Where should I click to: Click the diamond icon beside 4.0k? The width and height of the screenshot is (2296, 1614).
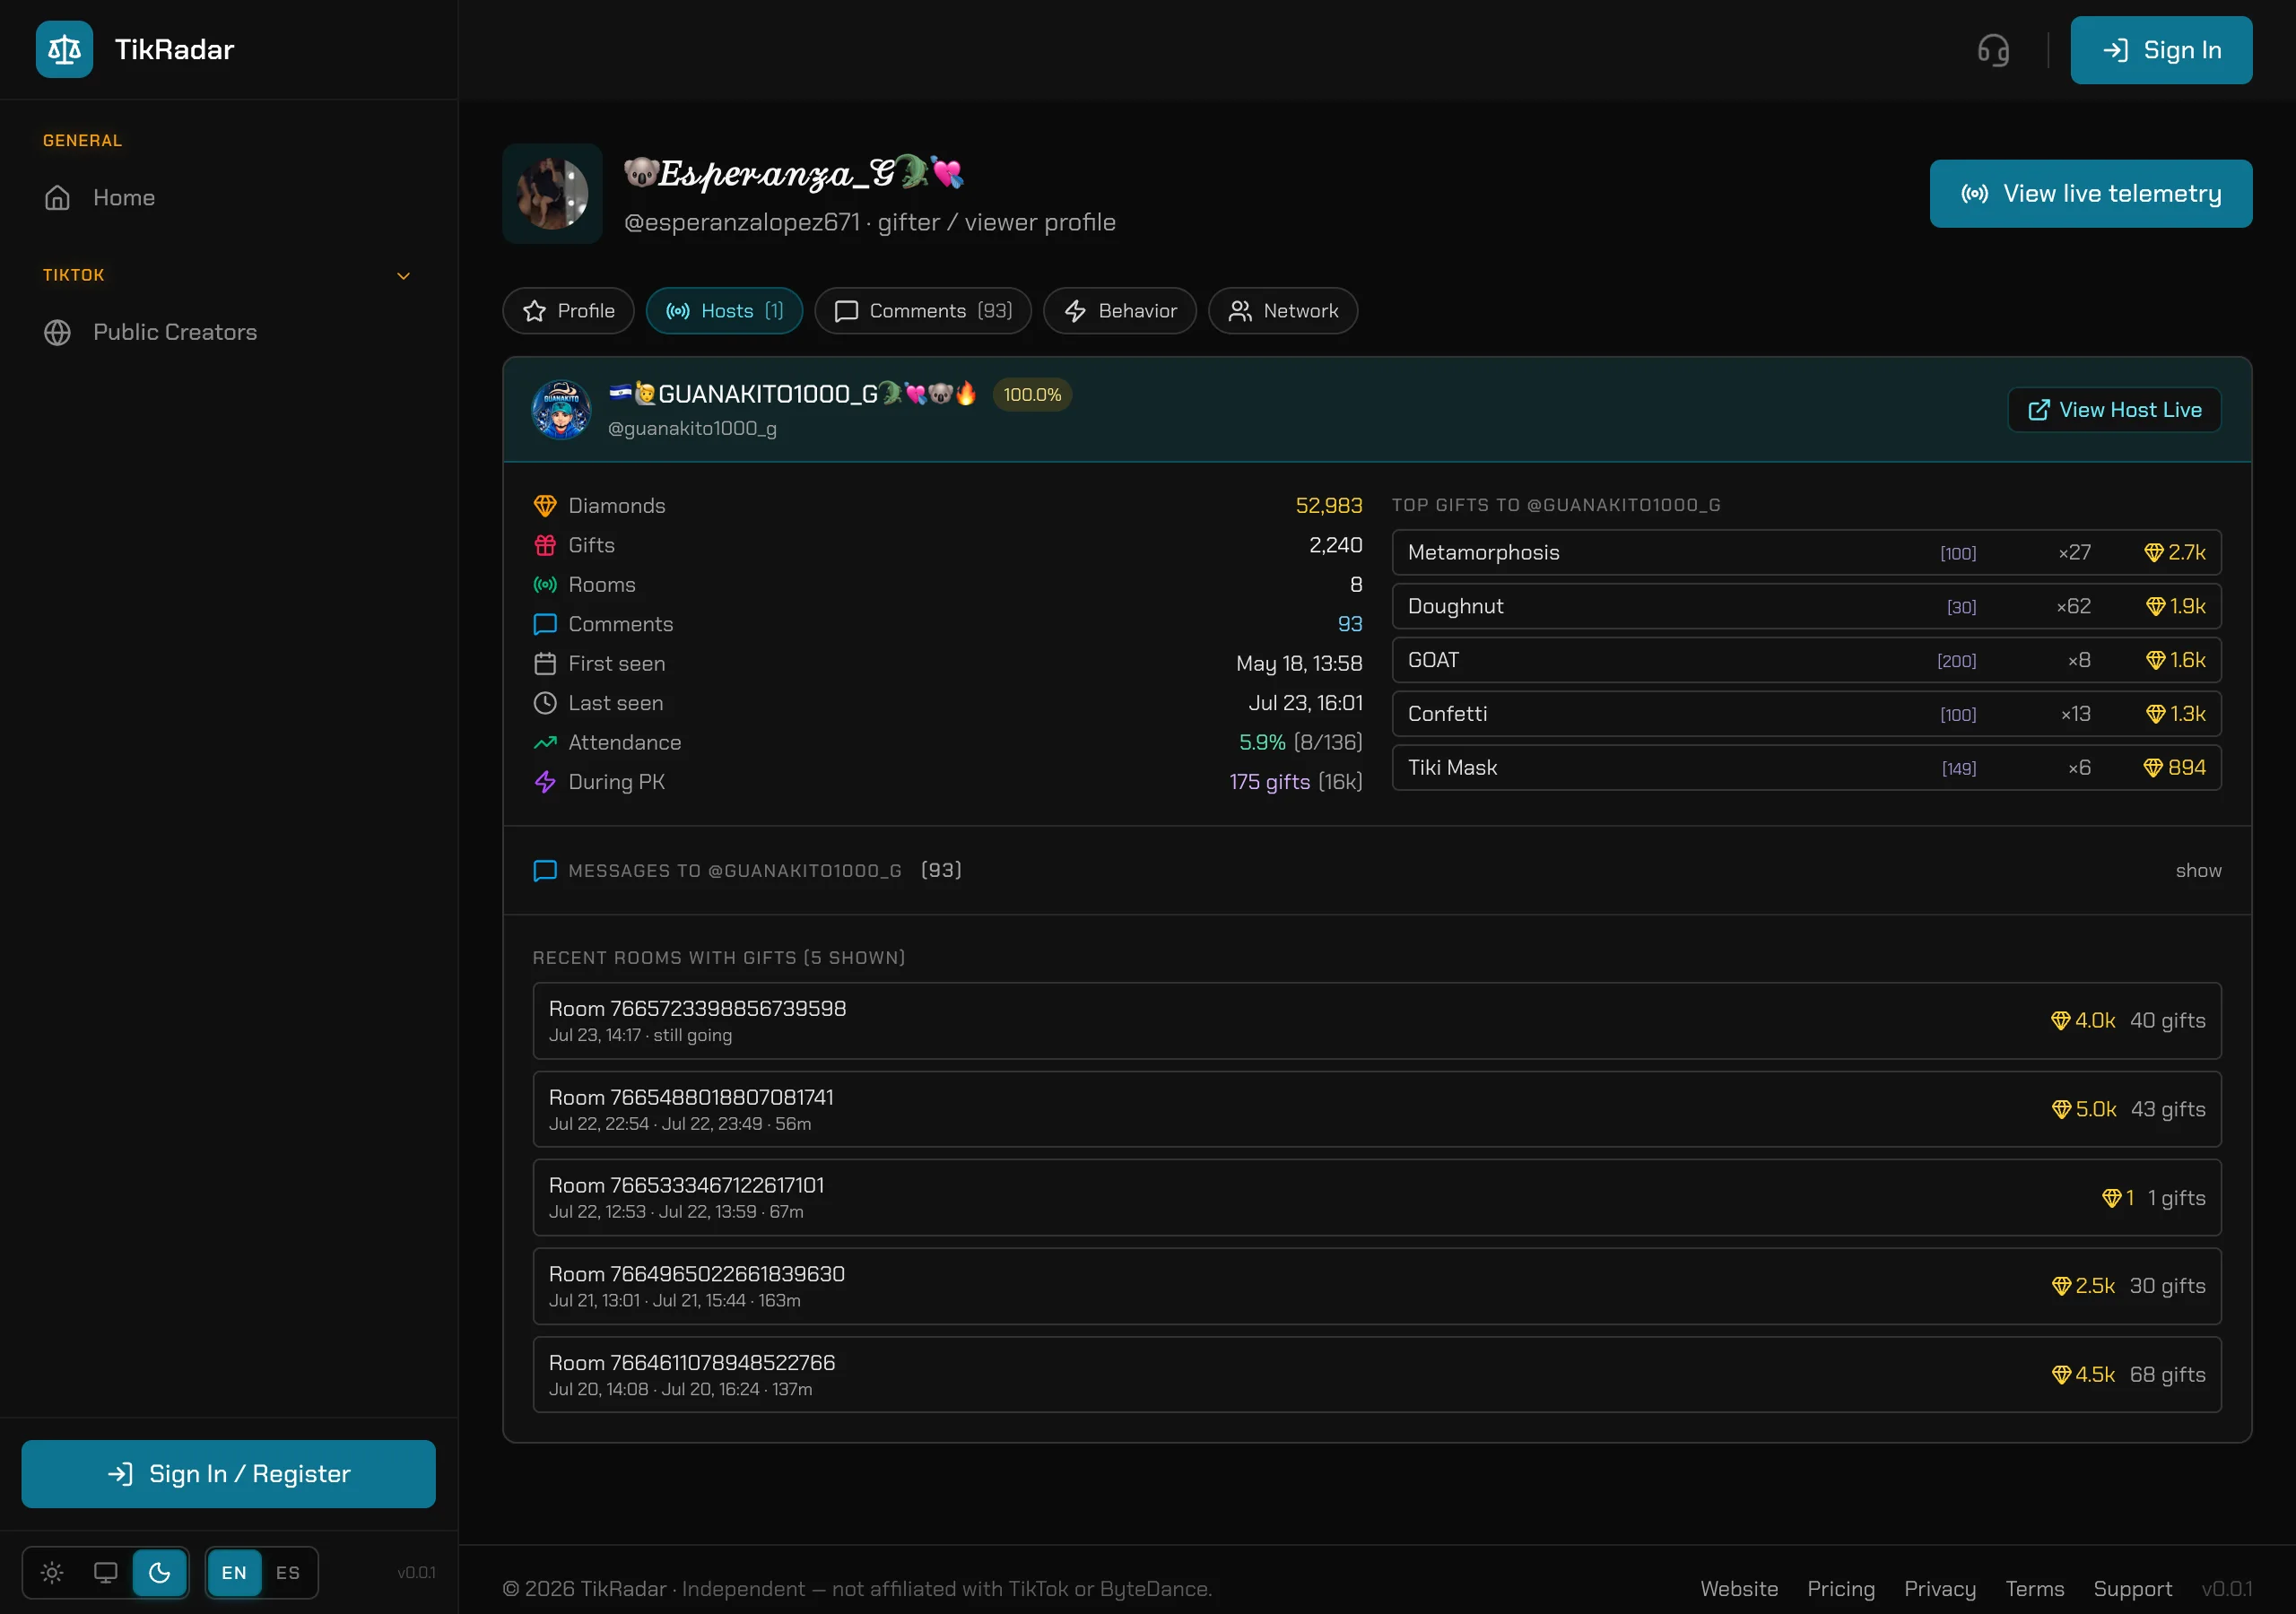pyautogui.click(x=2060, y=1021)
